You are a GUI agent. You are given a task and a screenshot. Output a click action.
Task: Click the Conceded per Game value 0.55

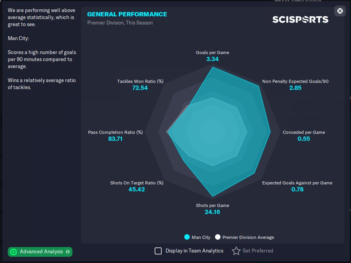tap(304, 139)
